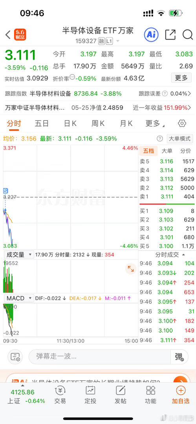The image size is (196, 424).
Task: Tap the 弹 send danmaku icon
Action: 179,356
